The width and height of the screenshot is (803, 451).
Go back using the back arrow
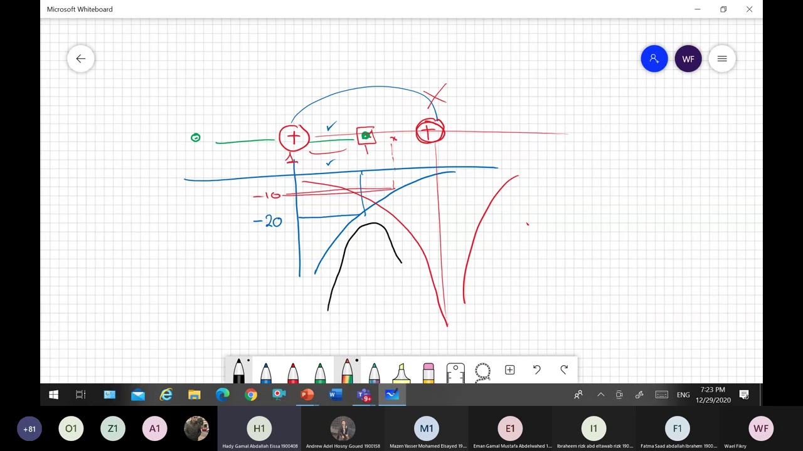click(x=81, y=59)
